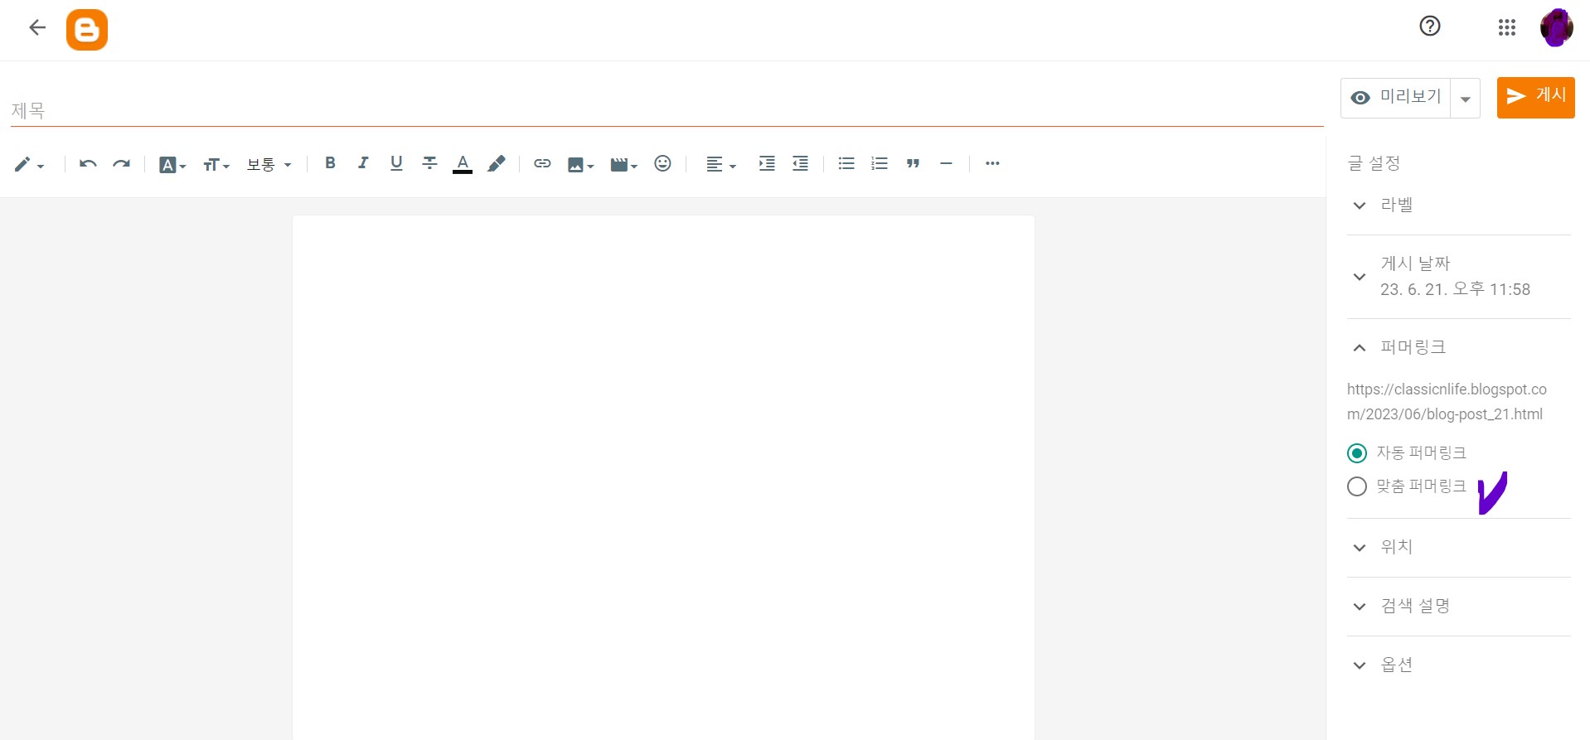Open the preview dropdown arrow
The width and height of the screenshot is (1590, 740).
[x=1466, y=99]
